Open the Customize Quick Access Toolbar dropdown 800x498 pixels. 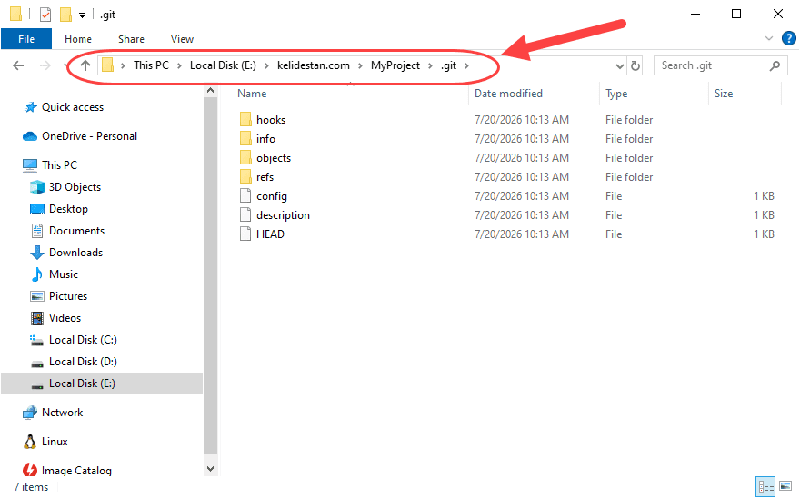tap(82, 15)
